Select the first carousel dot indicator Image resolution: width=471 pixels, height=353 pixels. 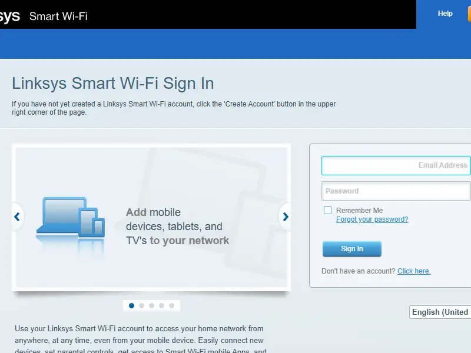(x=131, y=305)
